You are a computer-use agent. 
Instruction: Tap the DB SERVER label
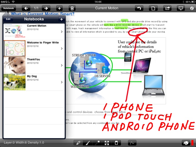[102, 76]
